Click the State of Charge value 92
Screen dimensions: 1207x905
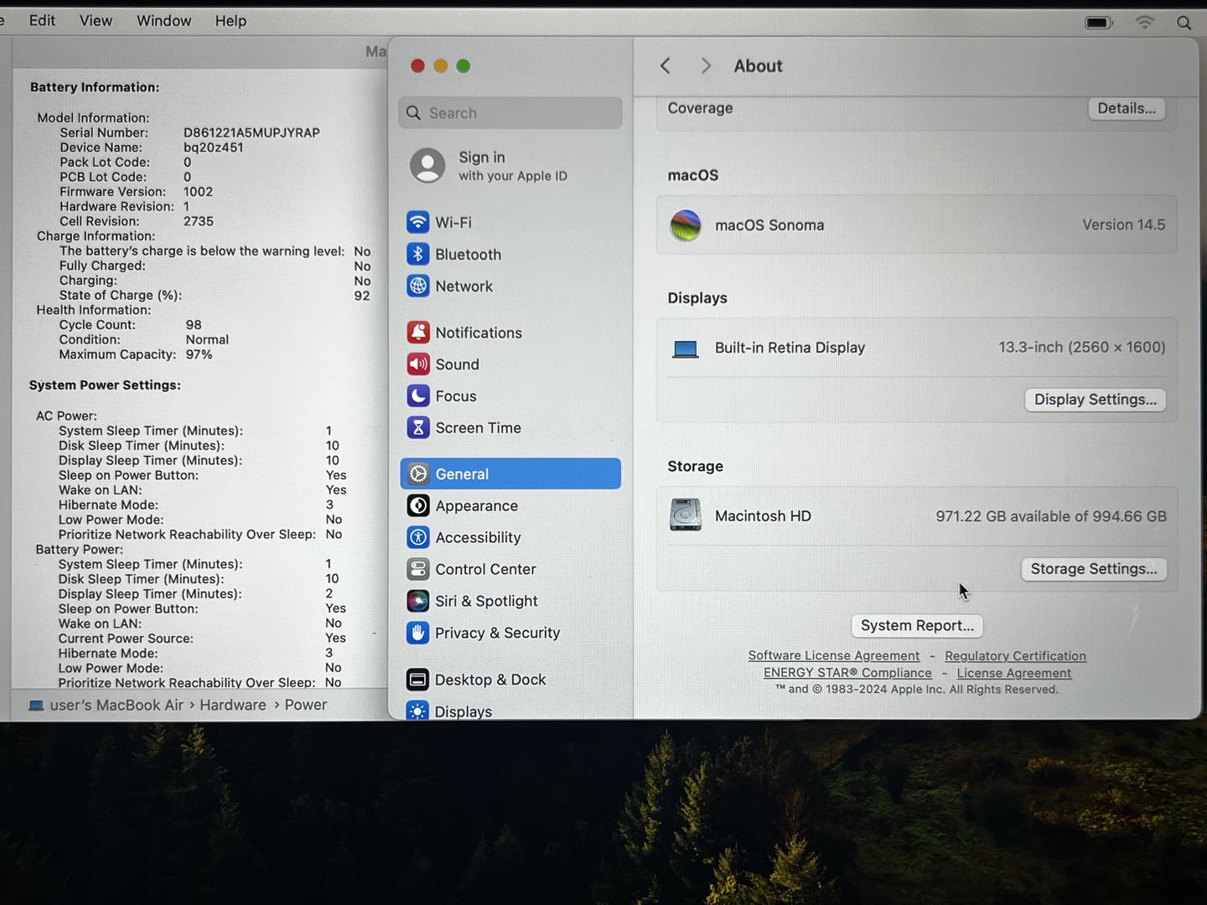coord(362,296)
